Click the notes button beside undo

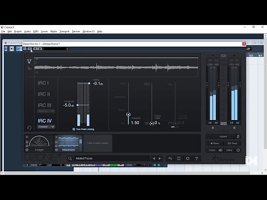(179, 158)
